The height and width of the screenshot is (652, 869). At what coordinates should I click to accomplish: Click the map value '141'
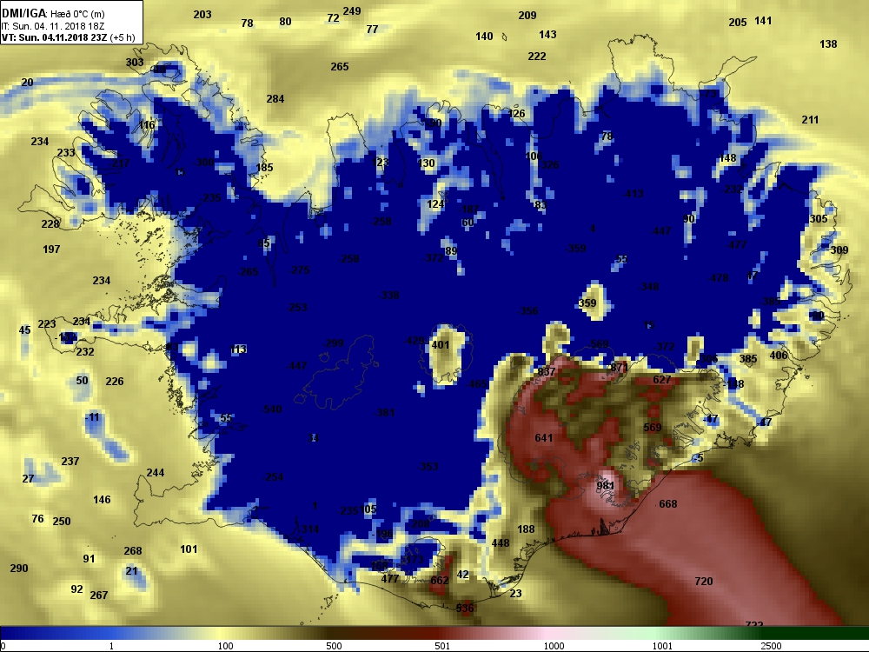pos(763,21)
